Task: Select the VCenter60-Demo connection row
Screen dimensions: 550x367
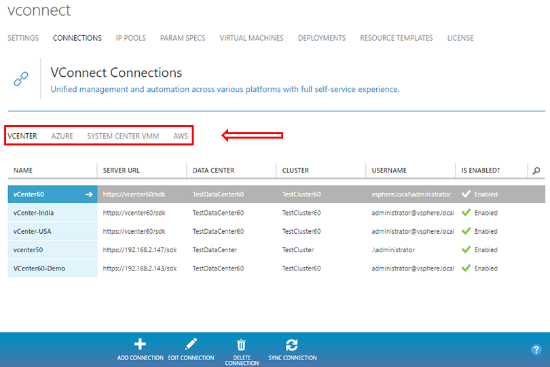Action: 276,268
